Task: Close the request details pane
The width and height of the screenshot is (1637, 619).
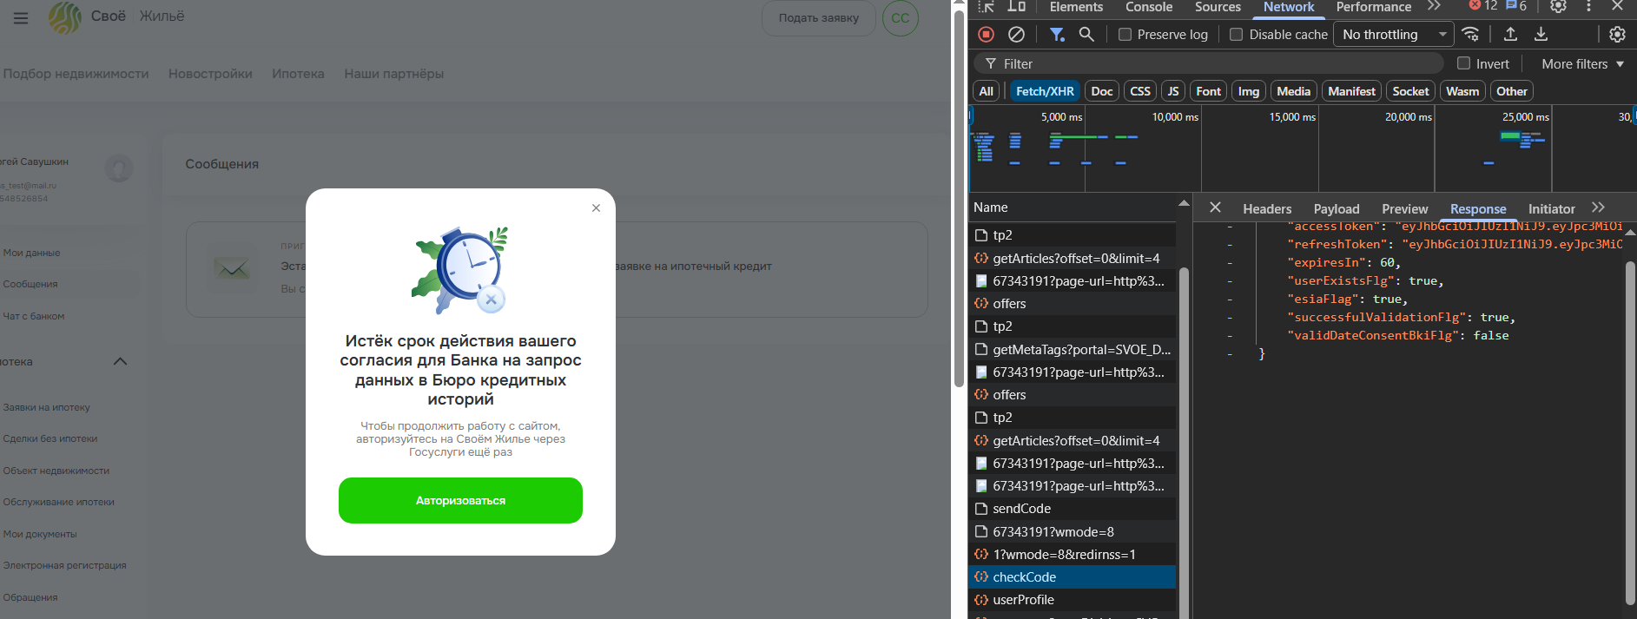Action: [1215, 207]
